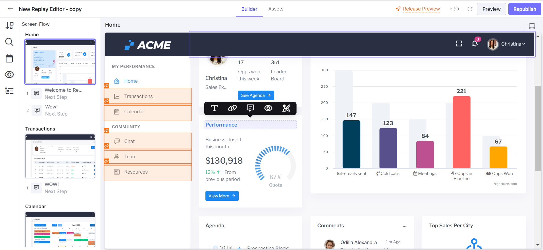Toggle the eye icon in left sidebar
The height and width of the screenshot is (250, 543).
pos(9,75)
